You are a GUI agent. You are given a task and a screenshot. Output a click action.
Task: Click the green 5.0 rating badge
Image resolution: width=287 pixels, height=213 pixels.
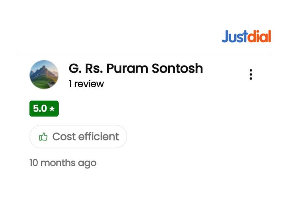(x=44, y=109)
